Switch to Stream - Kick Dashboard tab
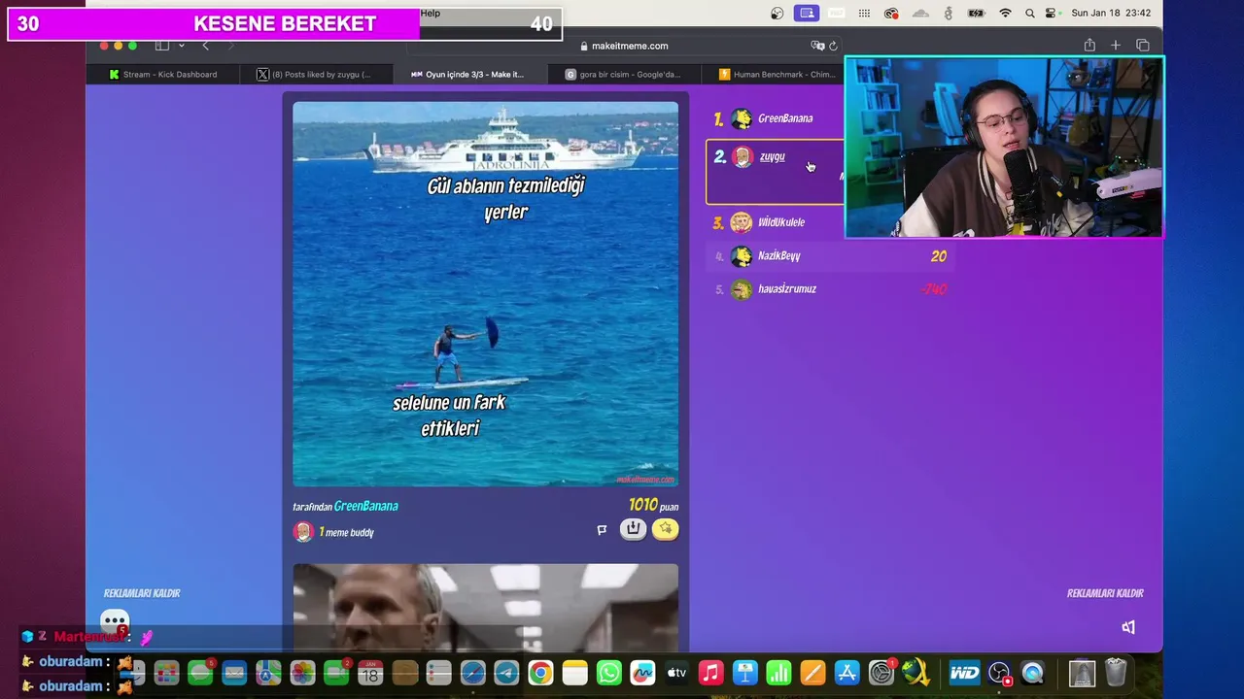 (163, 74)
